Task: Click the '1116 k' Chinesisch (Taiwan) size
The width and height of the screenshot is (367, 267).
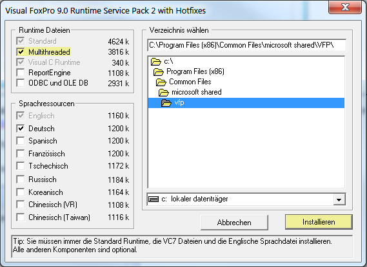Action: point(119,217)
